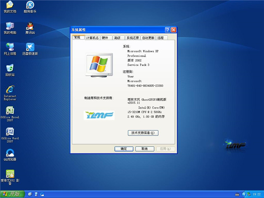
Task: Click the 确定 button
Action: click(x=124, y=149)
